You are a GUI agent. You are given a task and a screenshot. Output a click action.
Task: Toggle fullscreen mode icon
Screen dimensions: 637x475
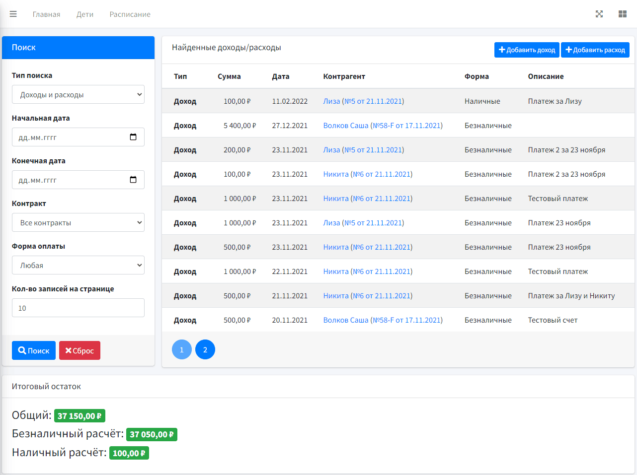tap(599, 14)
